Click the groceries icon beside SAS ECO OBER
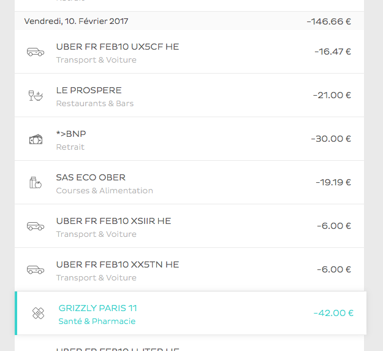 (36, 182)
